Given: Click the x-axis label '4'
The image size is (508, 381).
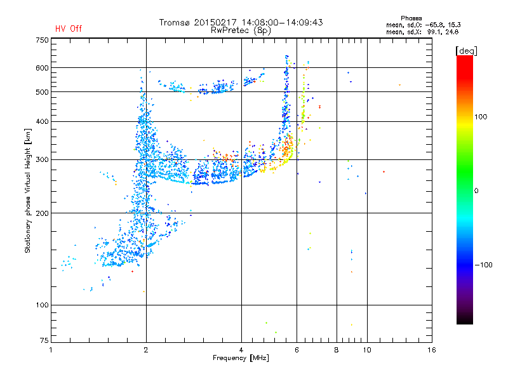Looking at the screenshot, I should 241,350.
